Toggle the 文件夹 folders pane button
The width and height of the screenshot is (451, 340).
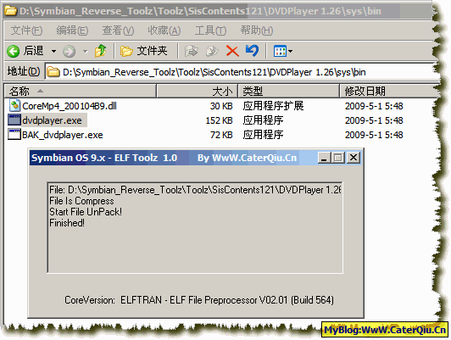[143, 51]
